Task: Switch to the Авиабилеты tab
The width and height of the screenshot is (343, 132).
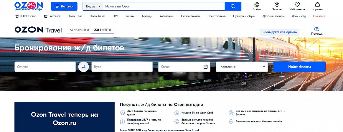Action: pos(79,30)
